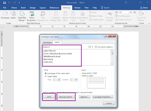Open the Start Mail Merge tool
This screenshot has height=111, width=151.
pyautogui.click(x=22, y=16)
